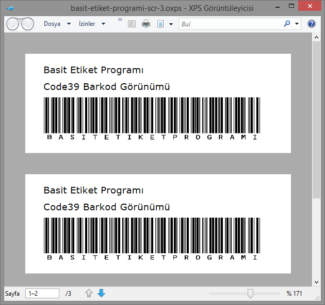Viewport: 325px width, 305px height.
Task: Click the back navigation arrow button
Action: point(13,24)
